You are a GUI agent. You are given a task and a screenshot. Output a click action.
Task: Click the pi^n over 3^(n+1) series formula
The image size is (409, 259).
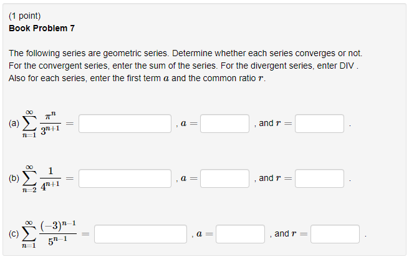click(42, 124)
